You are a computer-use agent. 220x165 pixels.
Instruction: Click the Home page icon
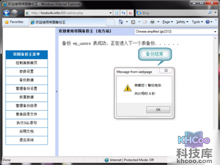point(121,22)
